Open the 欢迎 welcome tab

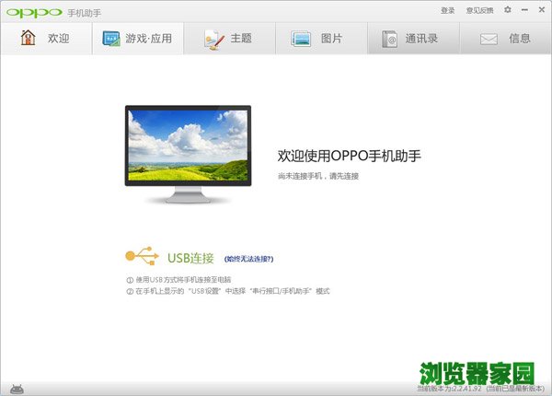[46, 39]
